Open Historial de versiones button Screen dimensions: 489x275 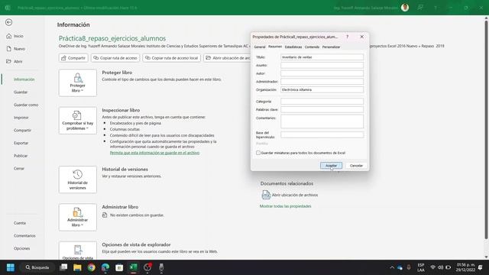pyautogui.click(x=78, y=180)
